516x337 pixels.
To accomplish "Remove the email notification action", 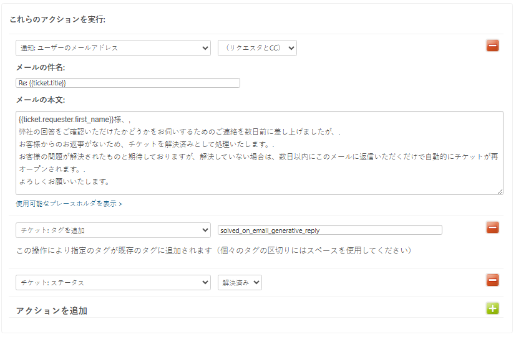I will point(492,45).
